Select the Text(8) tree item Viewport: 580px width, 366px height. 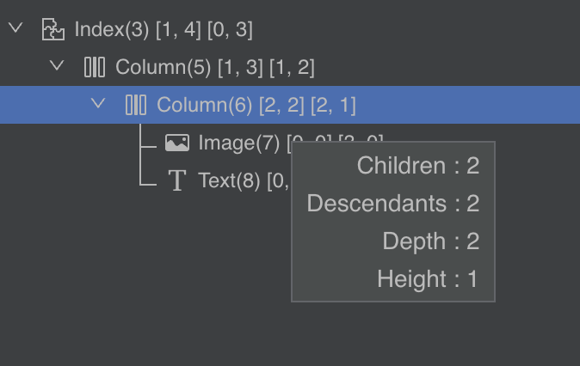point(229,180)
